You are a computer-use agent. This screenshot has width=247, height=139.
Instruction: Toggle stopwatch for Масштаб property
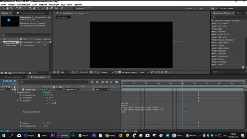coord(20,100)
